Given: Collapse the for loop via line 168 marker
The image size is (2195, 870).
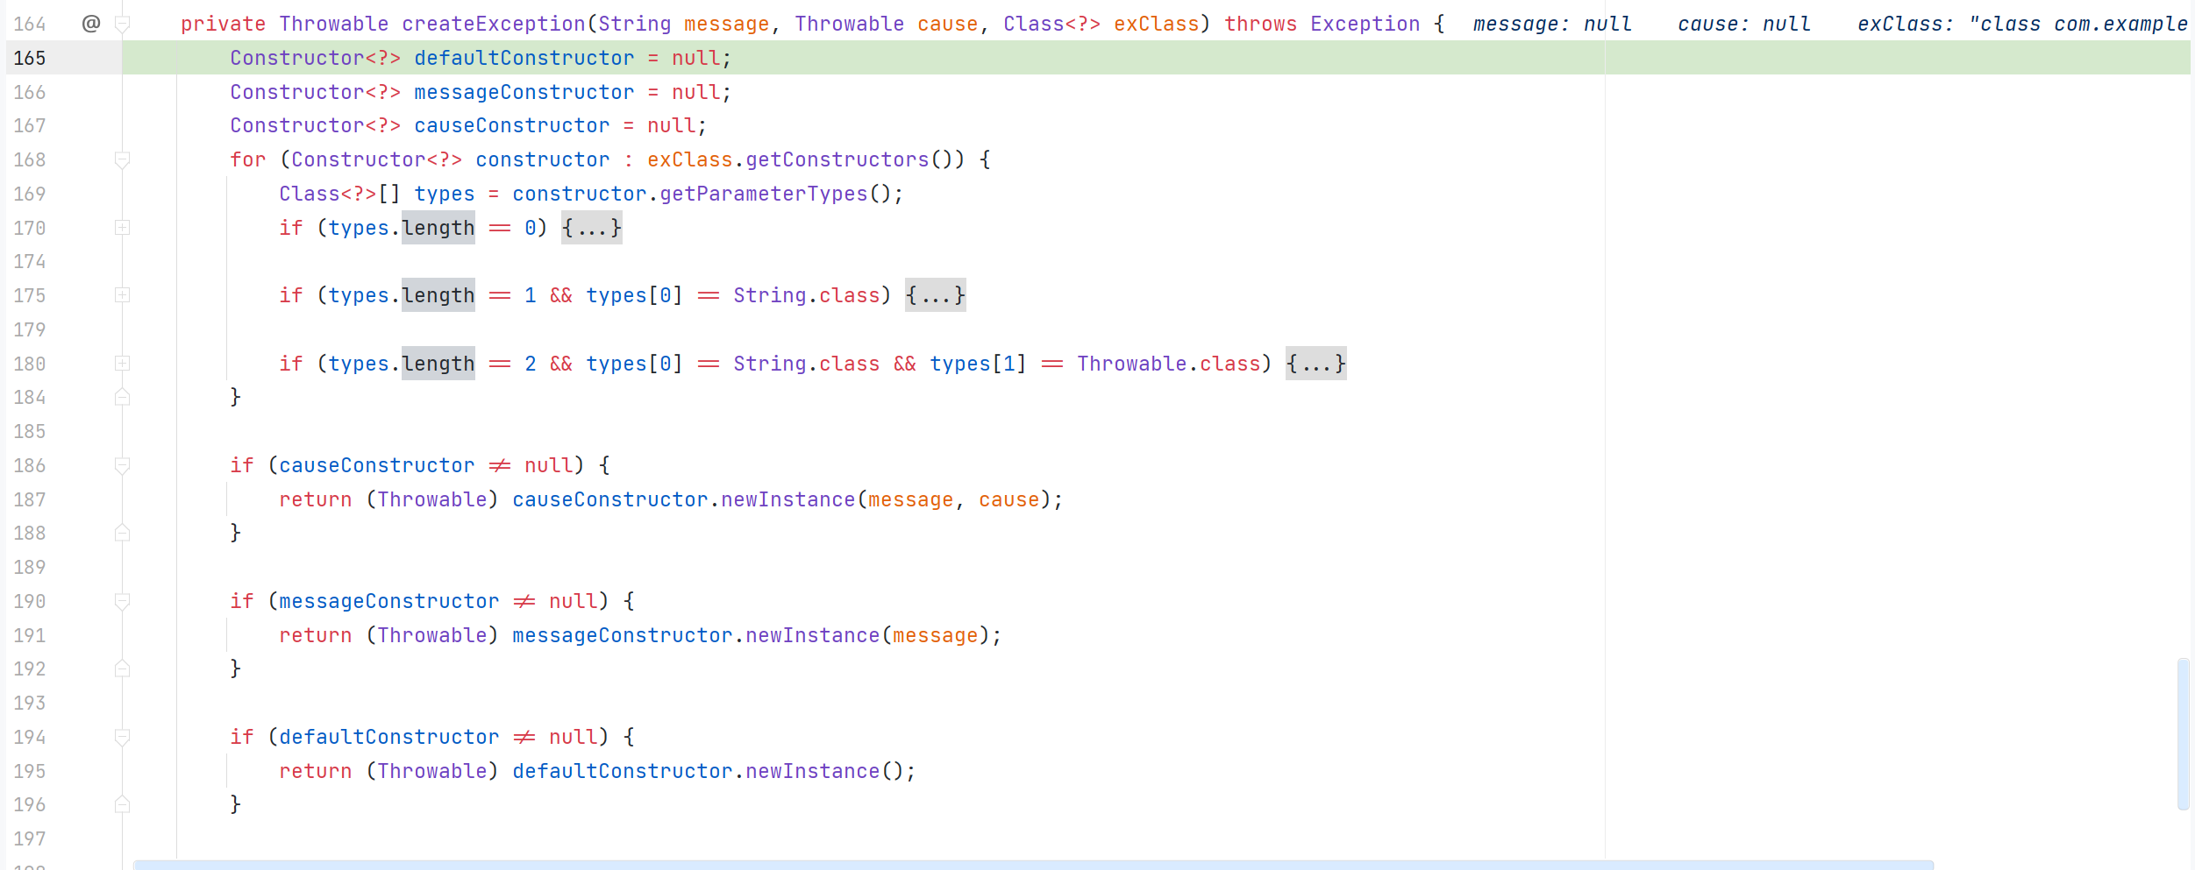Looking at the screenshot, I should pos(122,159).
